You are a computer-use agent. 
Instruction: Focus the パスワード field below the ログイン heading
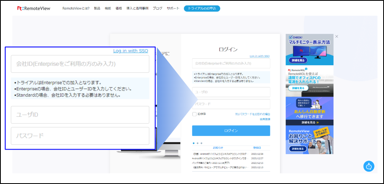(x=231, y=104)
